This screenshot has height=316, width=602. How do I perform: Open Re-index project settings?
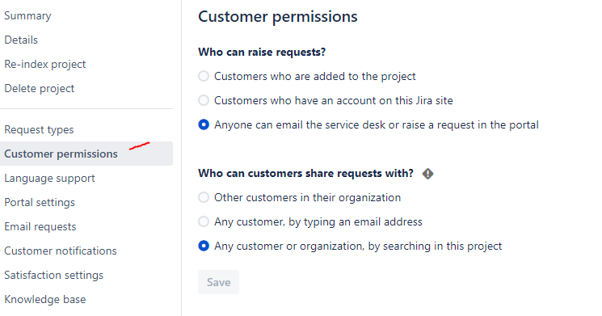pyautogui.click(x=45, y=64)
